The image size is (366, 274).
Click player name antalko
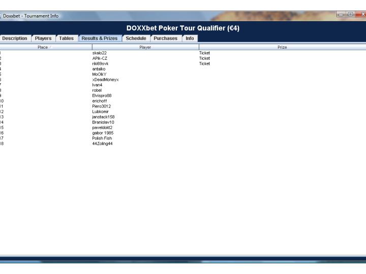point(99,69)
